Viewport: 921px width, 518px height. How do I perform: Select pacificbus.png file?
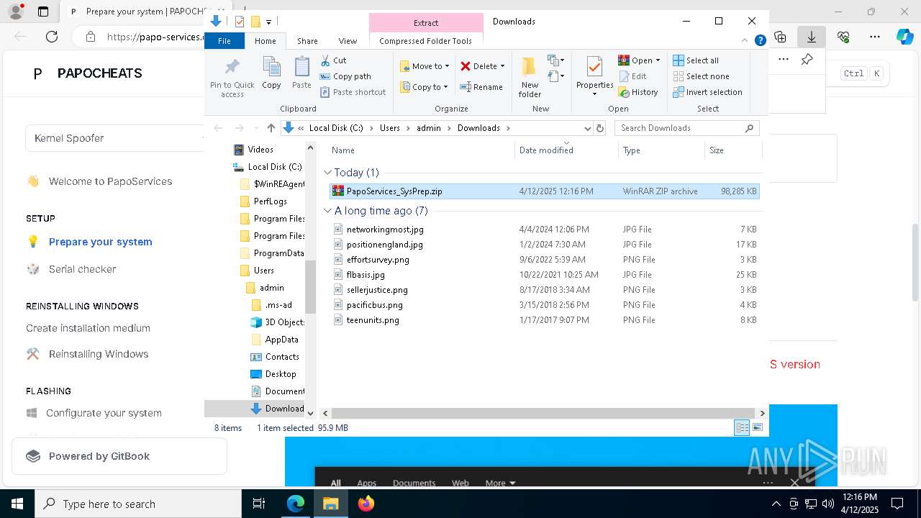pos(544,305)
